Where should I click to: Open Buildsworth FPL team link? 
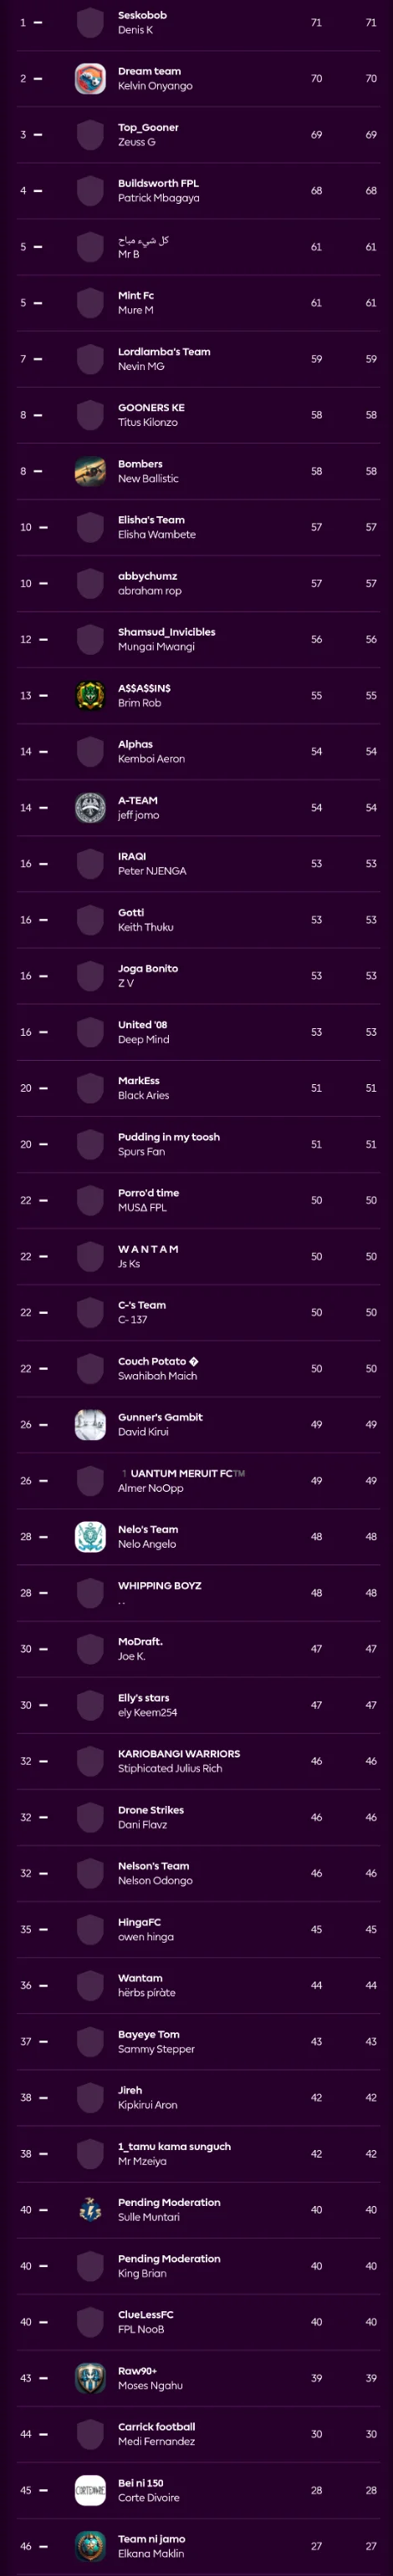[158, 184]
